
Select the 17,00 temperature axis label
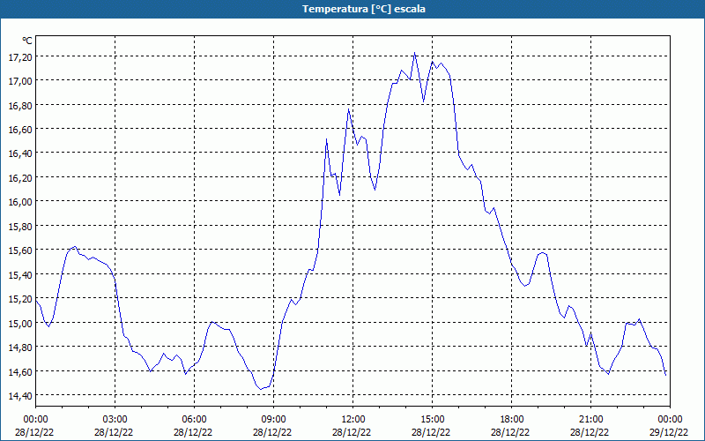click(x=20, y=81)
